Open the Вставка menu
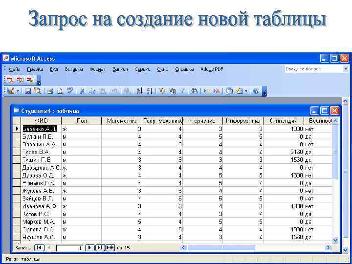The width and height of the screenshot is (352, 264). 74,69
